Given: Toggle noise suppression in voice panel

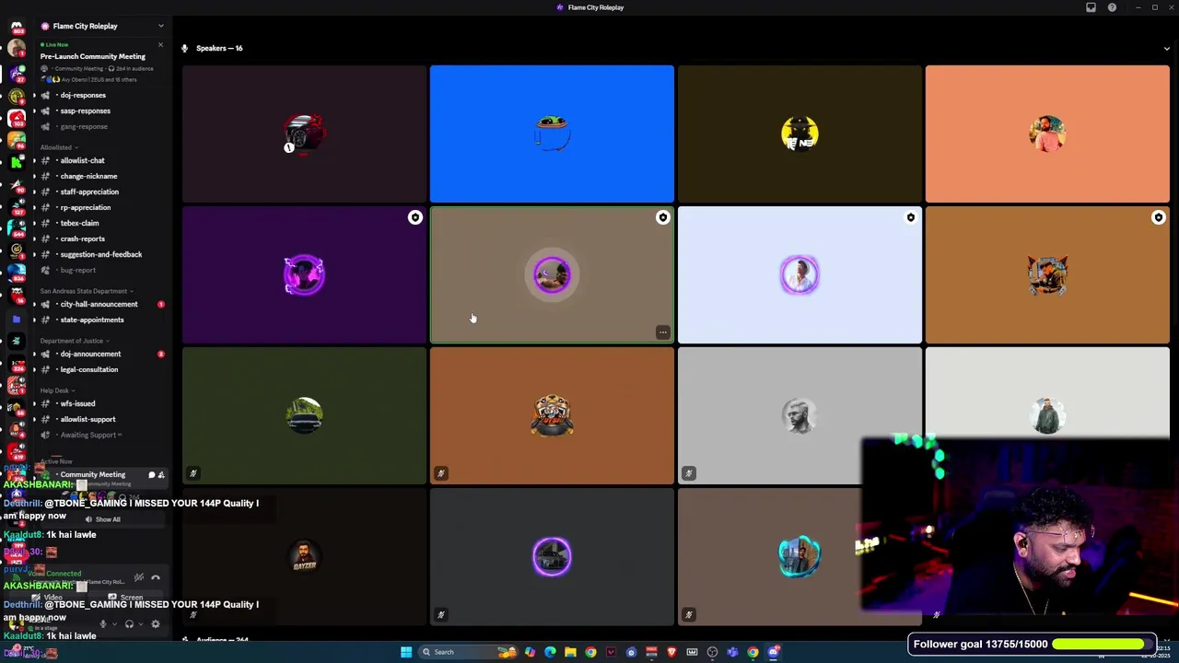Looking at the screenshot, I should tap(138, 578).
